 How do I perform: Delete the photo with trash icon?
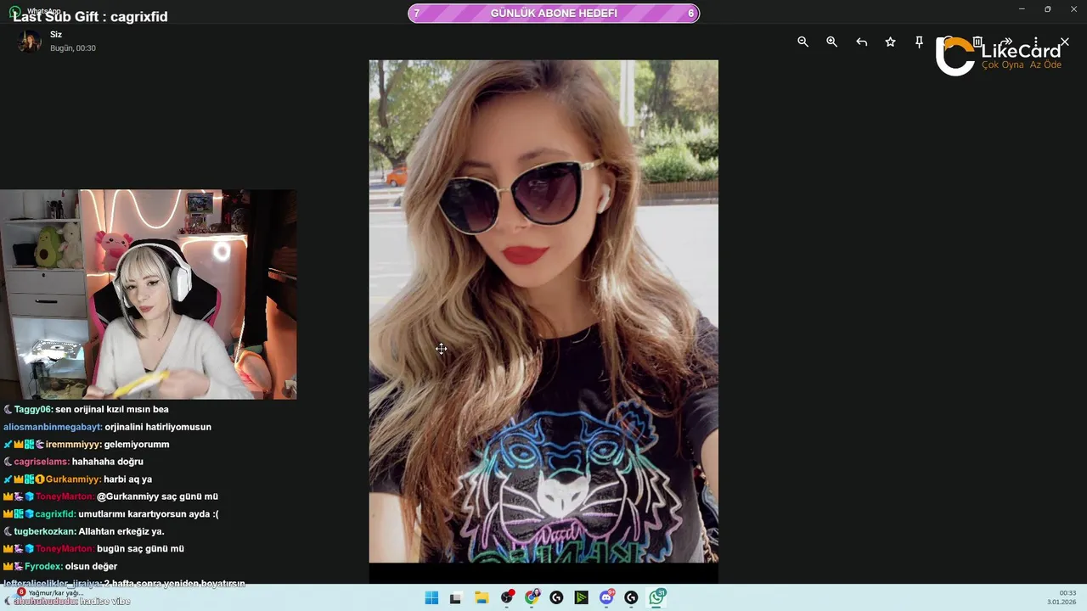point(977,42)
